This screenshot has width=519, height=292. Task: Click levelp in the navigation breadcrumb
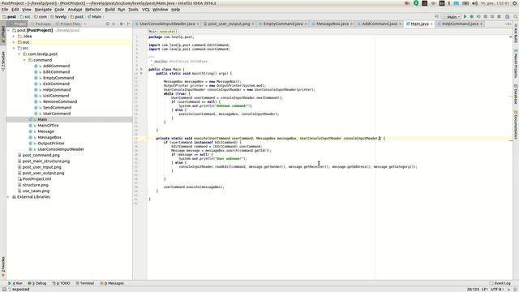point(58,16)
